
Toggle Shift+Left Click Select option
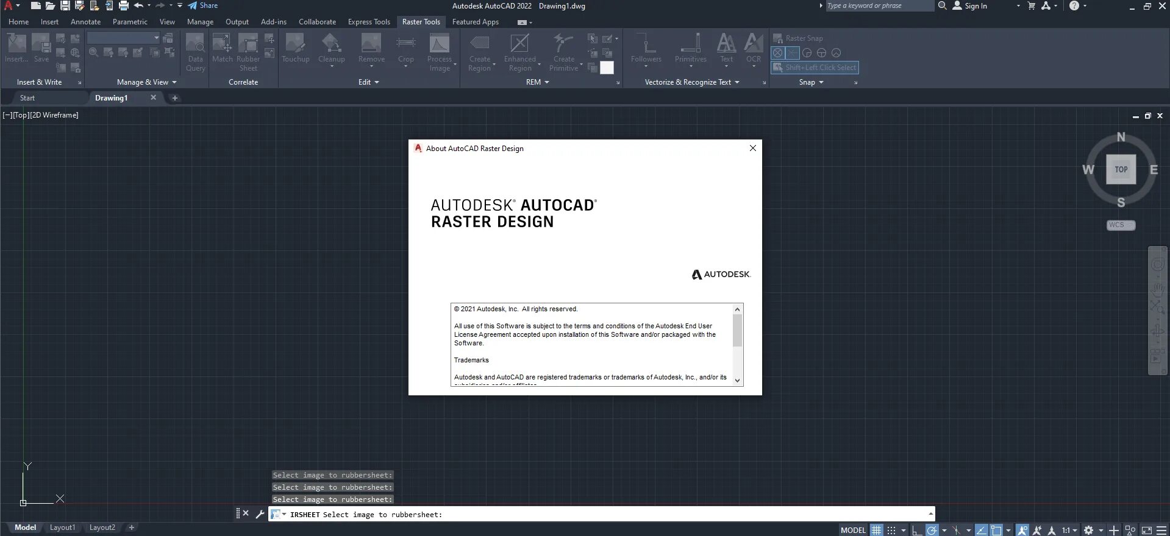tap(815, 68)
